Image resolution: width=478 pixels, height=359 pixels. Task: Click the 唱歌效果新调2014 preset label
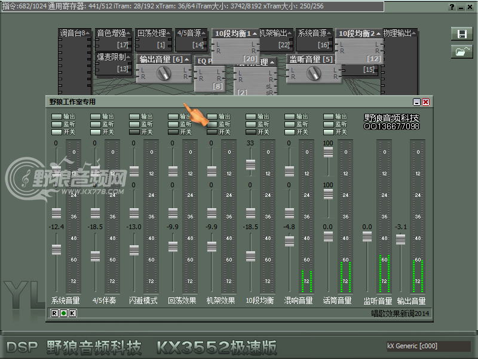coord(400,313)
